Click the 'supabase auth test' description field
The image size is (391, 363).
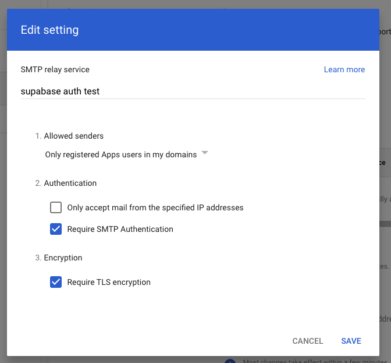coord(192,91)
